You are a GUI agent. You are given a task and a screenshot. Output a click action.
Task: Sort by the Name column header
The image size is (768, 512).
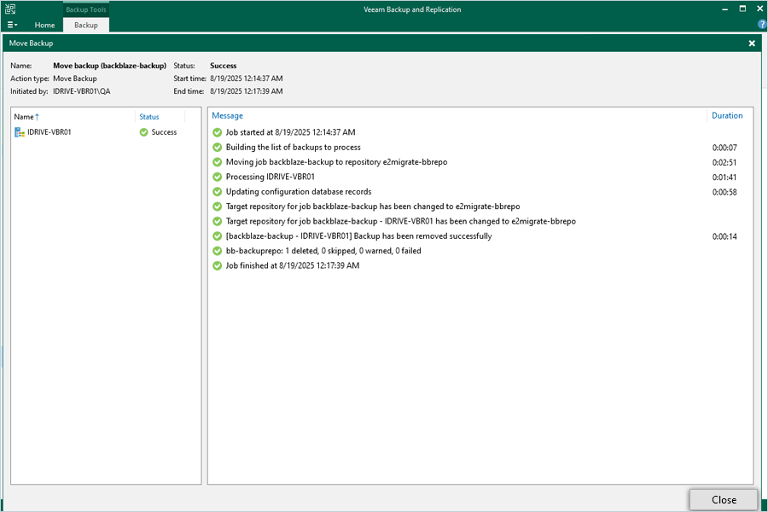coord(26,117)
